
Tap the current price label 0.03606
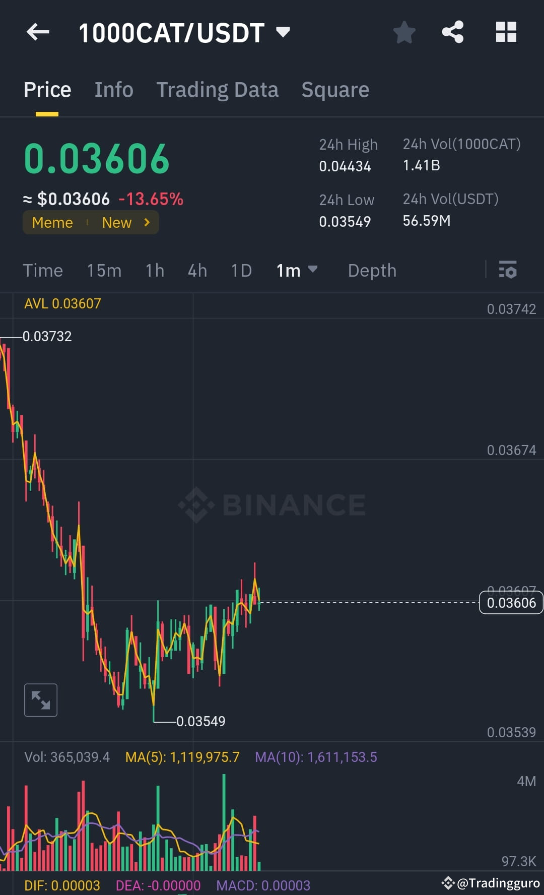click(511, 602)
